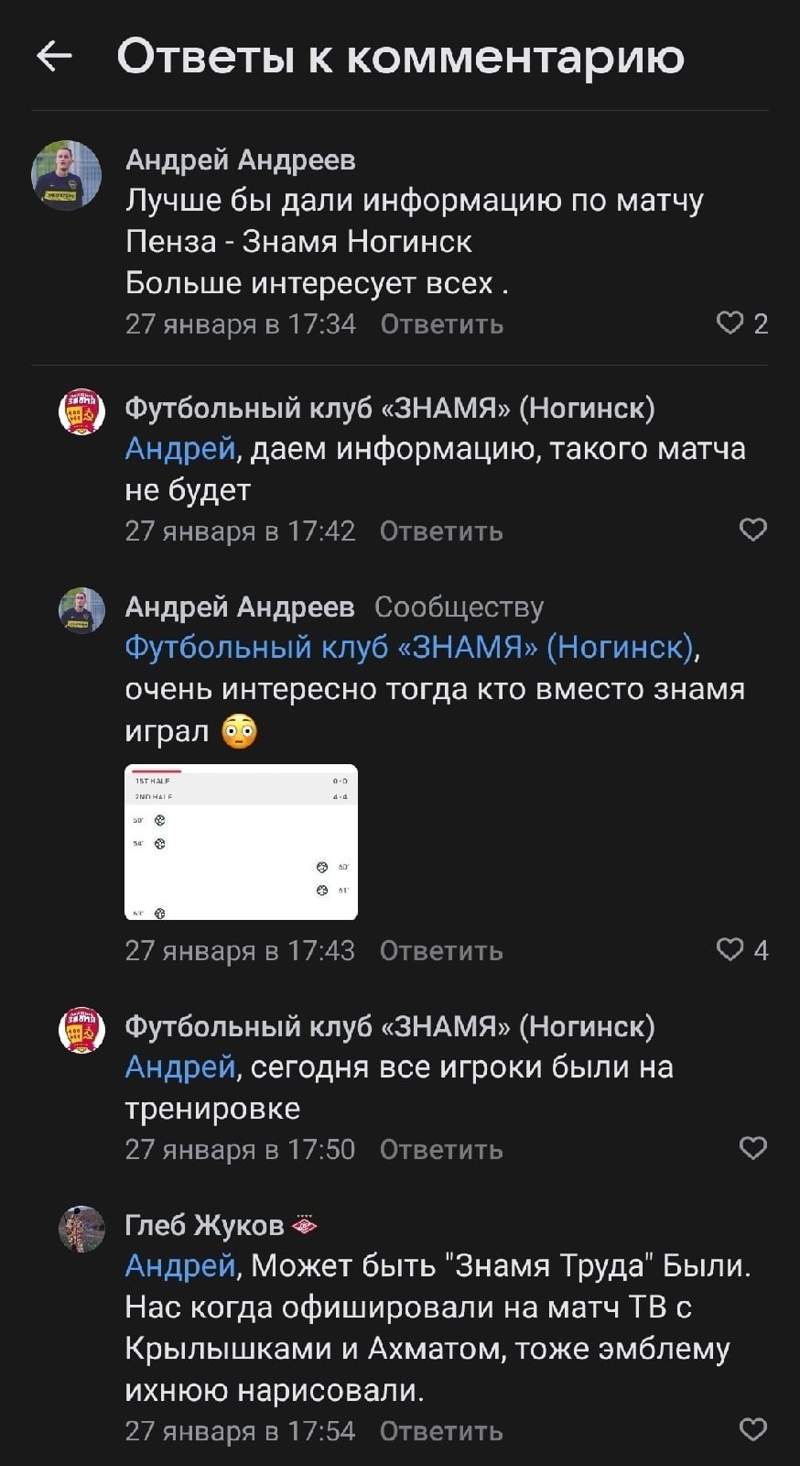
Task: Click the Spartak badge next to Глеб Жуков
Action: click(305, 1224)
